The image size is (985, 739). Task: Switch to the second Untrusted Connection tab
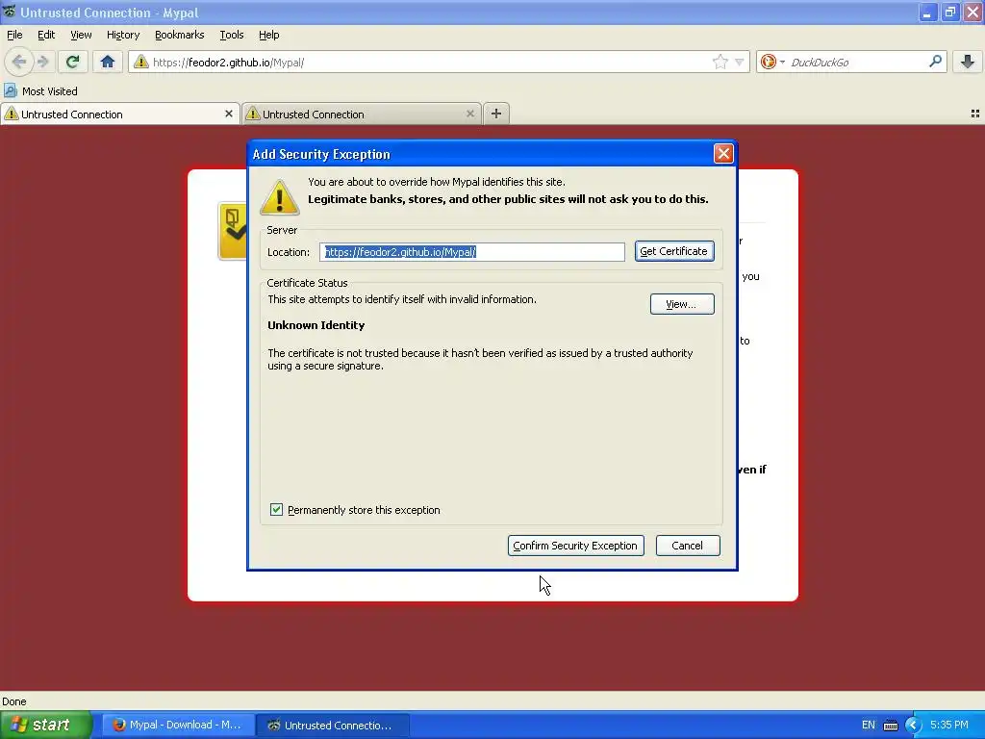(x=362, y=114)
